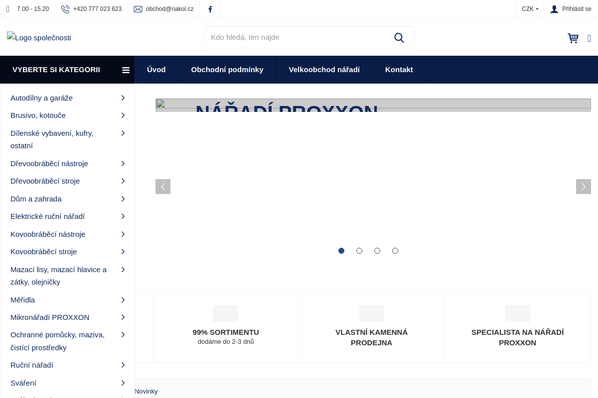Open the Obchodní podmínky menu item
598x398 pixels.
(x=227, y=70)
